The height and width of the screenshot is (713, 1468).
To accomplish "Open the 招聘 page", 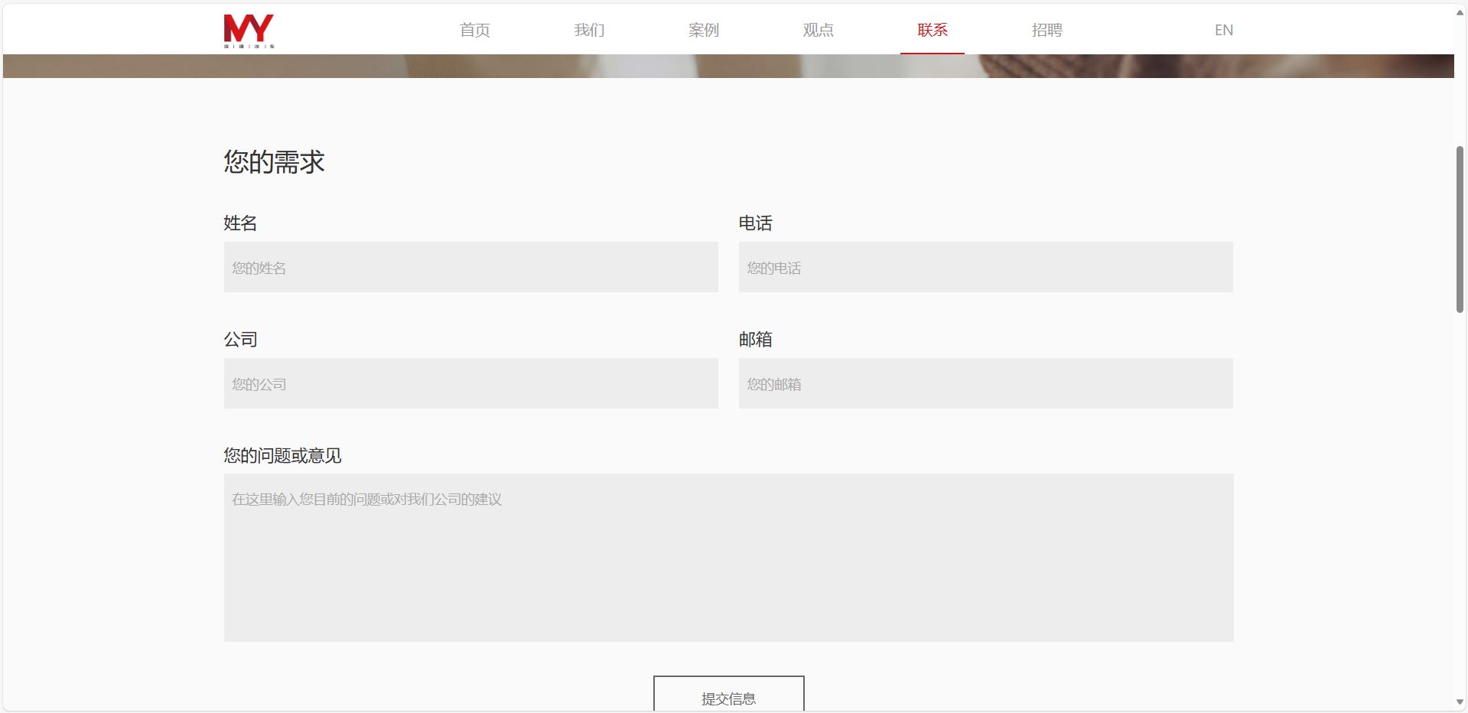I will [x=1046, y=30].
